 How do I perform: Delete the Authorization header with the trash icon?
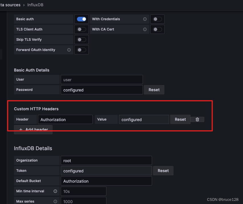point(197,119)
